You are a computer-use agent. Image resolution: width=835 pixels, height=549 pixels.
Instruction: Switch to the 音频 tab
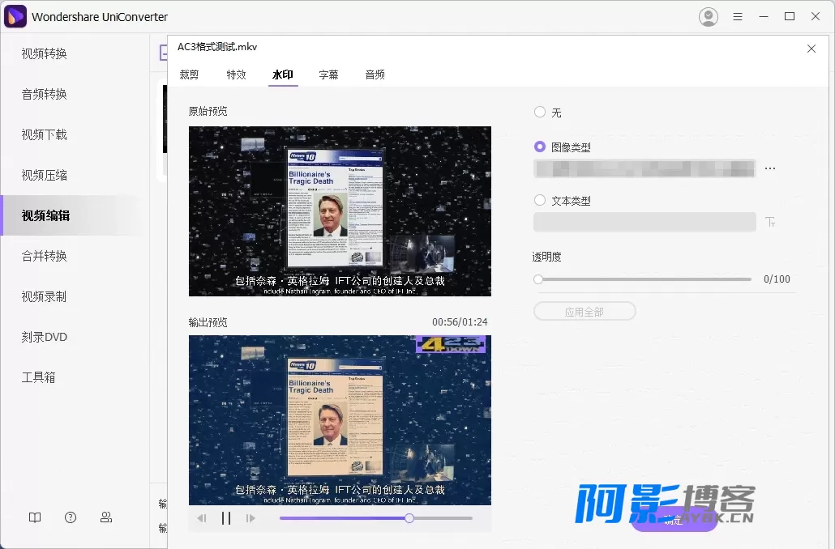coord(375,75)
